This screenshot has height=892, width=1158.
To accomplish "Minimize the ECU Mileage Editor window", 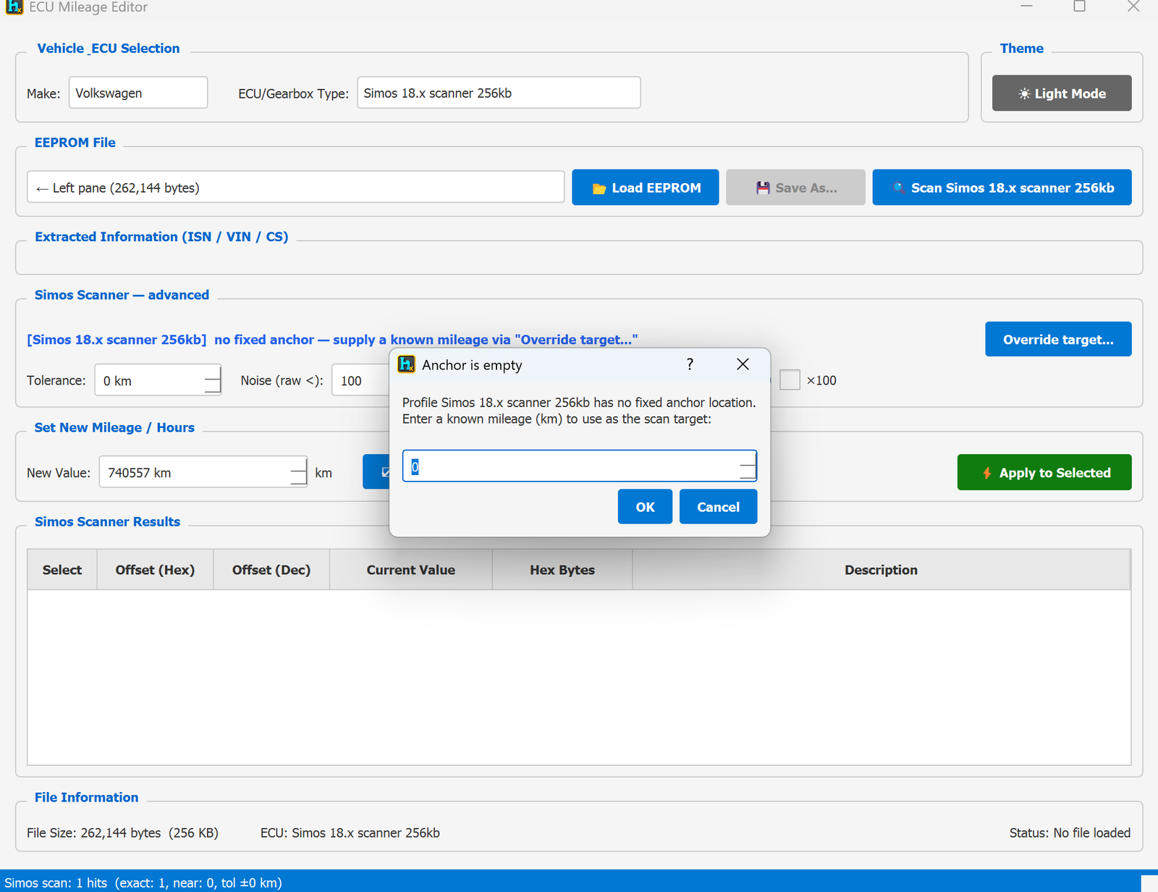I will 1026,7.
